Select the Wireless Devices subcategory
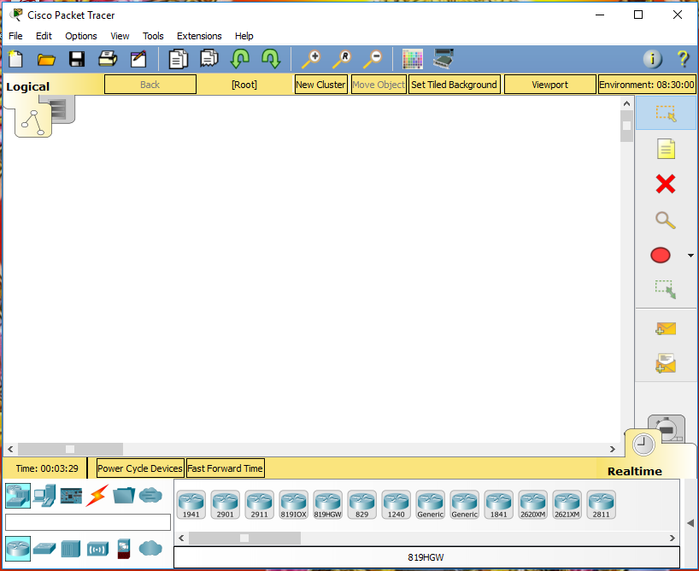This screenshot has width=699, height=571. click(97, 549)
